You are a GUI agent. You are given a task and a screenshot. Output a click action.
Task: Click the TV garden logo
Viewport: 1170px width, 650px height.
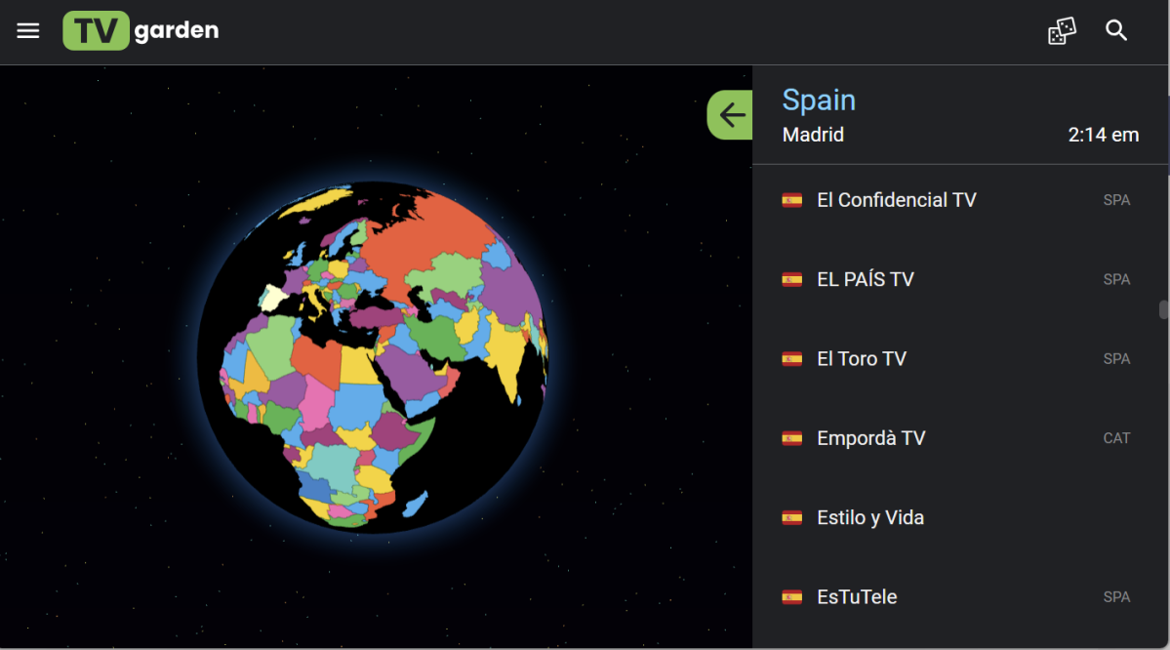(x=141, y=31)
